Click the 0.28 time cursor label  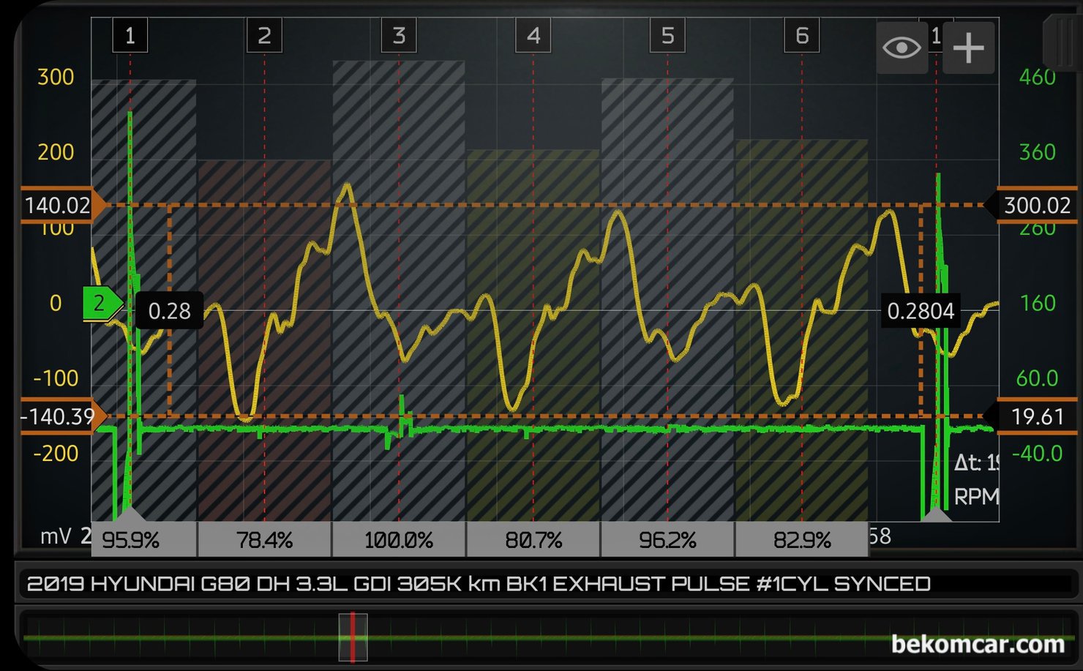coord(169,311)
